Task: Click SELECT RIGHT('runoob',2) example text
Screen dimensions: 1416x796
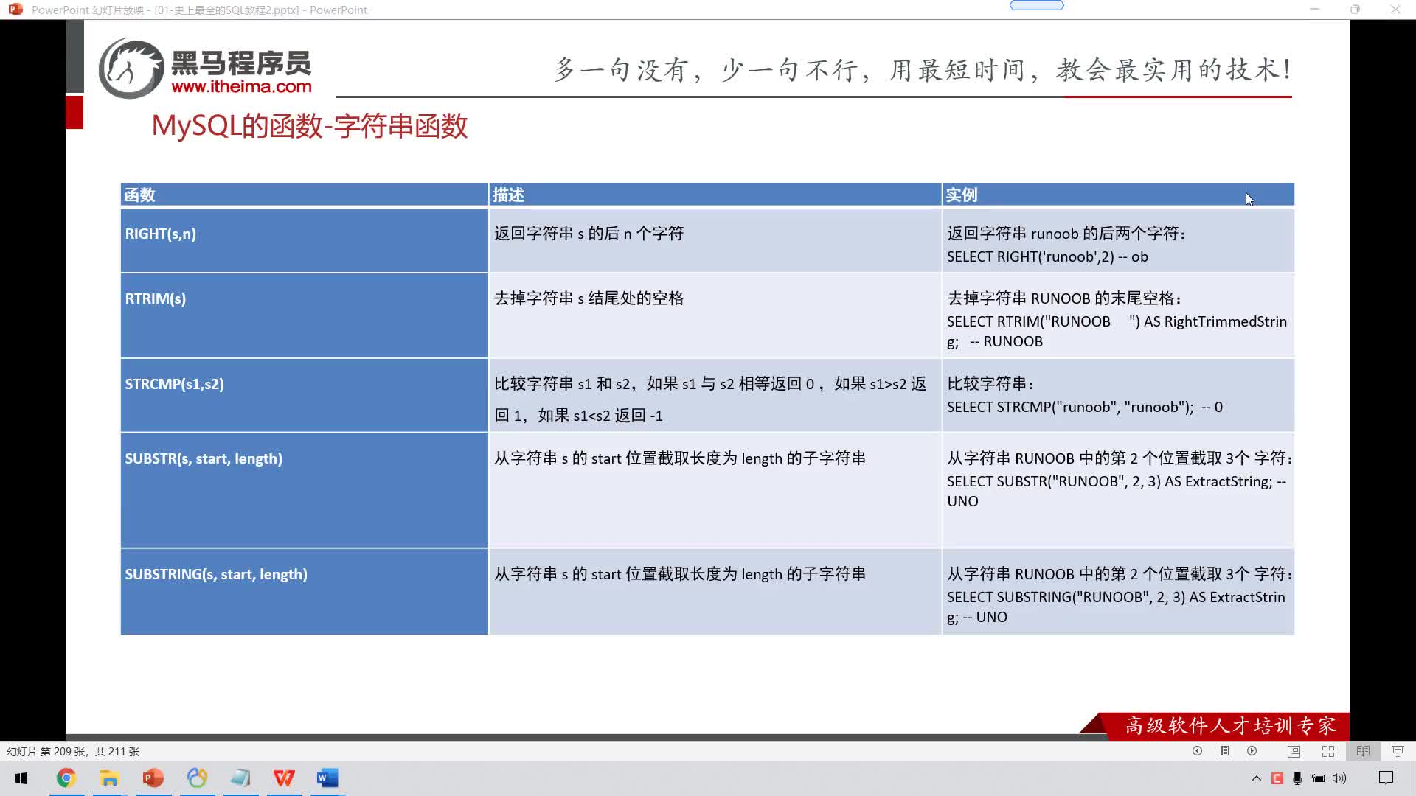Action: 1047,257
